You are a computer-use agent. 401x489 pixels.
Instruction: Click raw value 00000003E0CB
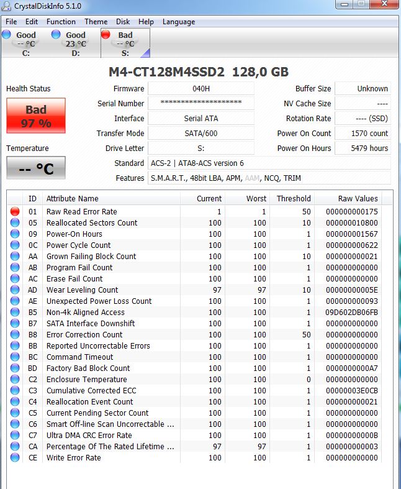[x=352, y=390]
